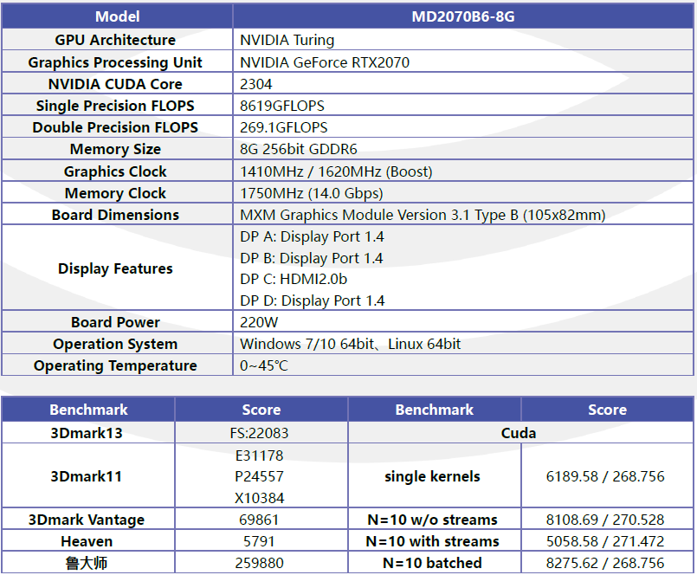Select the 'Memory Clock' label
The width and height of the screenshot is (697, 575).
click(x=115, y=193)
